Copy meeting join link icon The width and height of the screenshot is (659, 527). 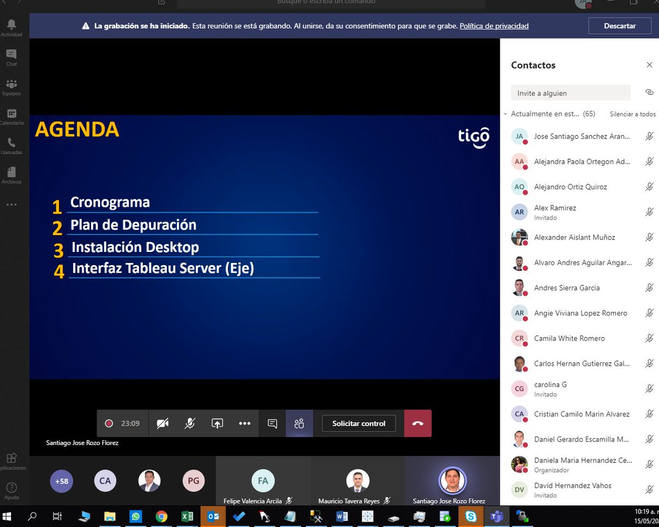[649, 92]
